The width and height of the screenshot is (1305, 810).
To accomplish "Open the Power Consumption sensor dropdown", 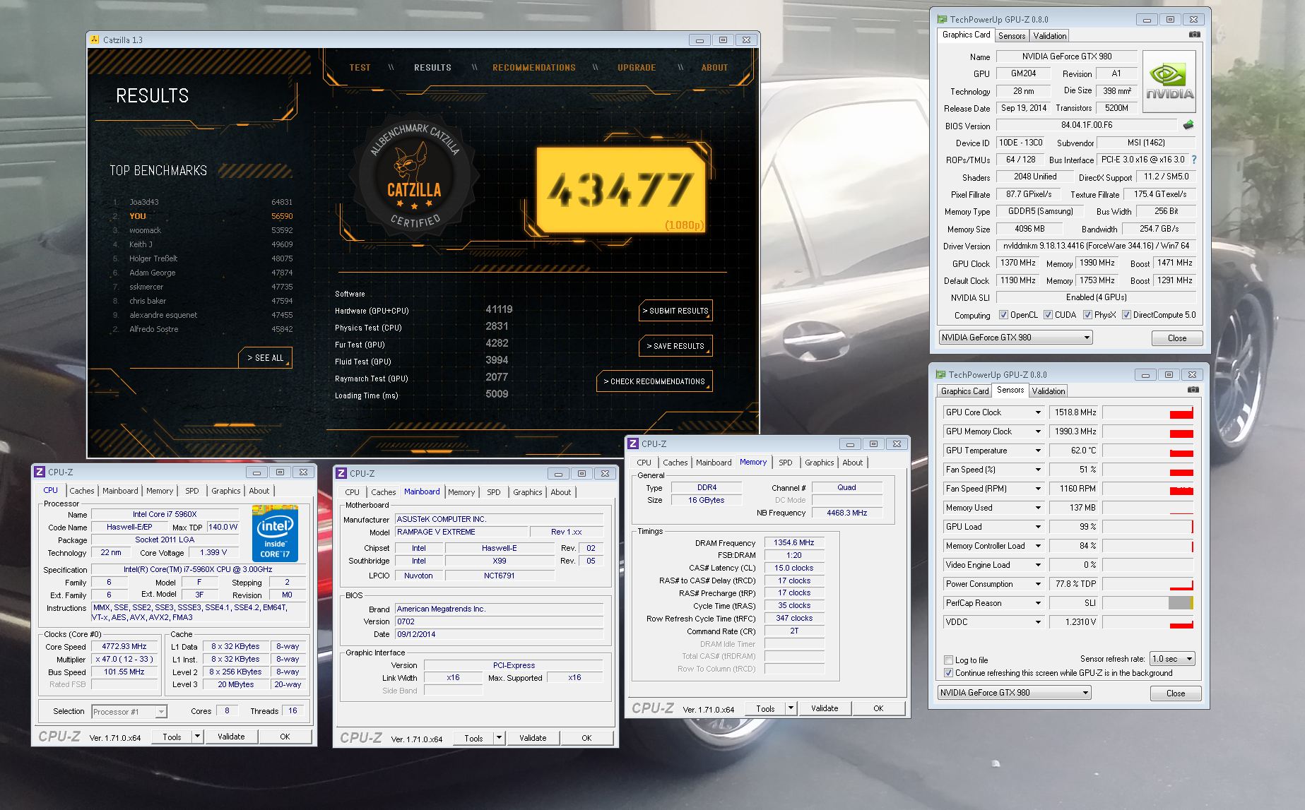I will click(1038, 584).
